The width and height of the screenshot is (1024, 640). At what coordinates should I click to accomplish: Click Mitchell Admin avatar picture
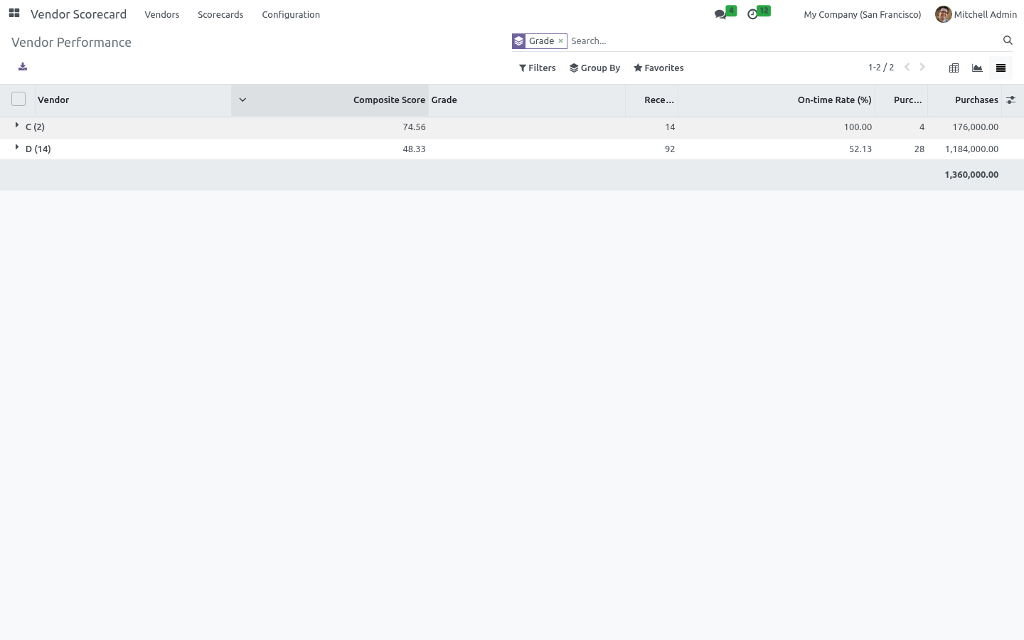[943, 14]
